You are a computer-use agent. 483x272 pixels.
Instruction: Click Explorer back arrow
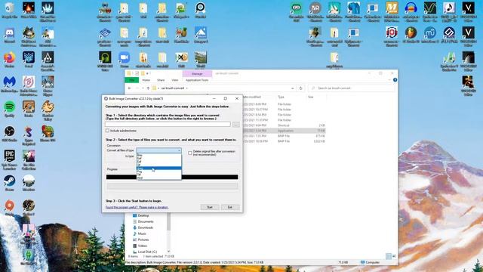pyautogui.click(x=129, y=88)
